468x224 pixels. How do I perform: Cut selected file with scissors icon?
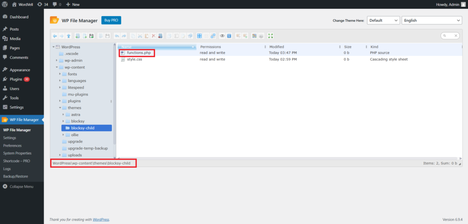[x=140, y=36]
